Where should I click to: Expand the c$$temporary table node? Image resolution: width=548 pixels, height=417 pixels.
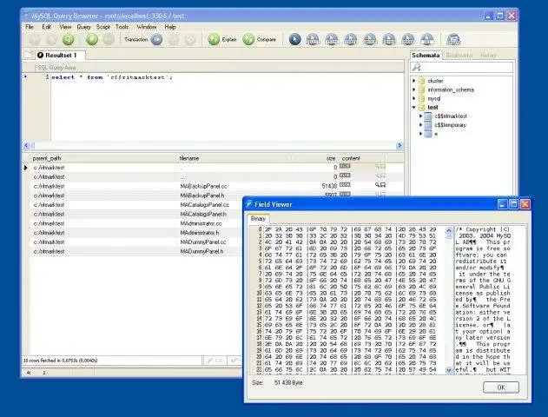coord(421,124)
